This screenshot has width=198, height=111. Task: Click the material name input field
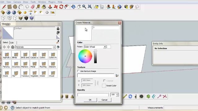click(106, 27)
